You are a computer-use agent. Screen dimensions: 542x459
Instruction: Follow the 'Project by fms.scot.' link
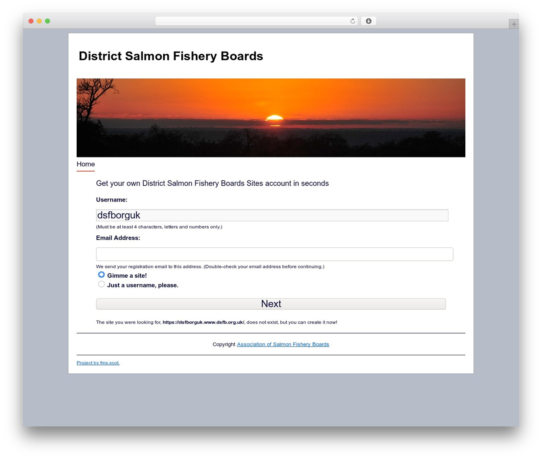(98, 363)
